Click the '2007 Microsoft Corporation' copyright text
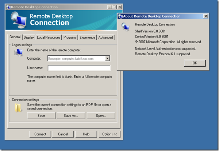219x151 pixels. tap(168, 42)
